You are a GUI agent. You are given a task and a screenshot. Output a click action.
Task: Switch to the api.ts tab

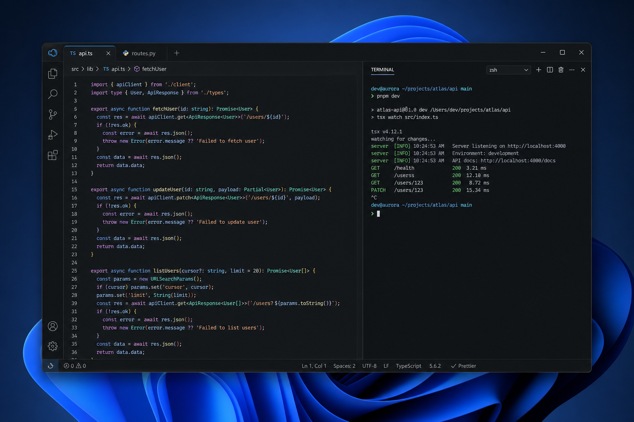tap(90, 53)
